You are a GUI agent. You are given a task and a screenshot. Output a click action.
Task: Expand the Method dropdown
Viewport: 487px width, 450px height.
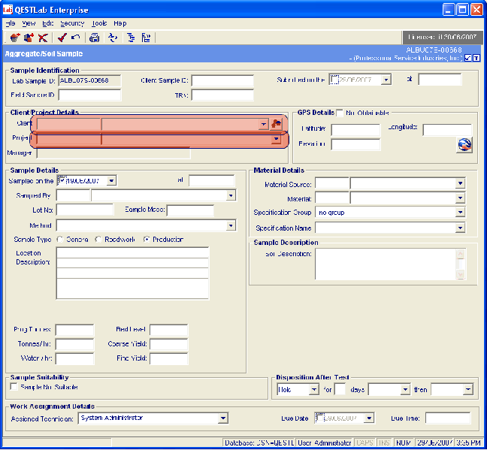pyautogui.click(x=231, y=225)
